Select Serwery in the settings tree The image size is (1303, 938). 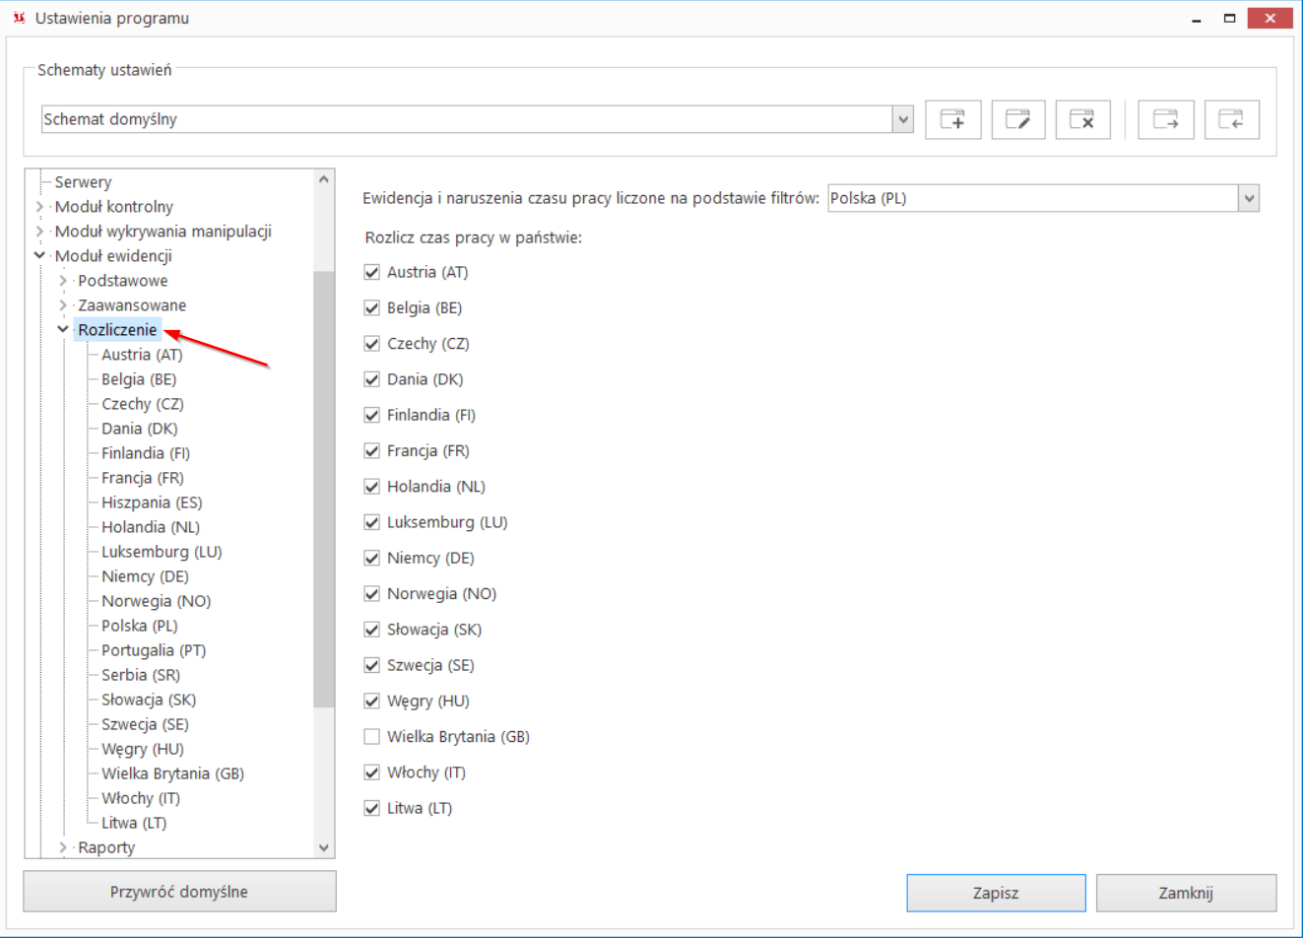[x=83, y=182]
